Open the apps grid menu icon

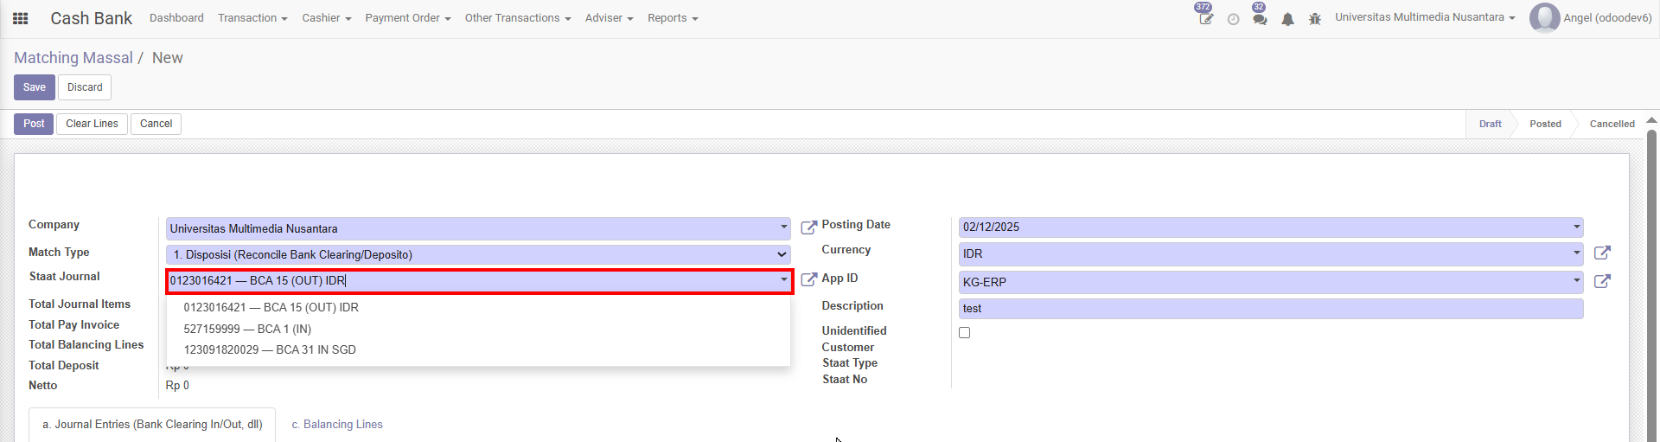coord(21,18)
